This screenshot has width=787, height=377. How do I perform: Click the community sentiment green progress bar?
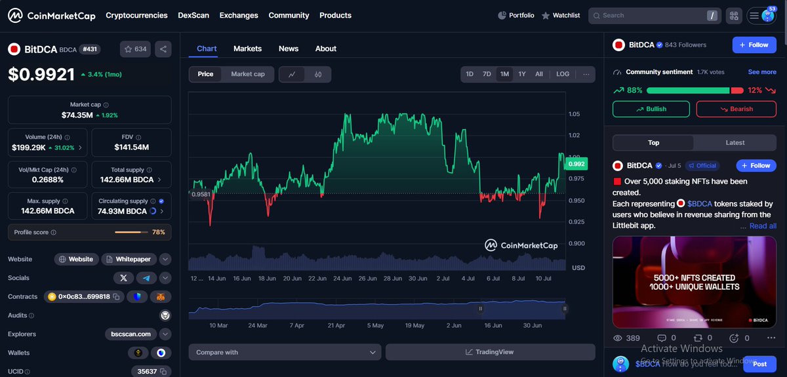[688, 90]
